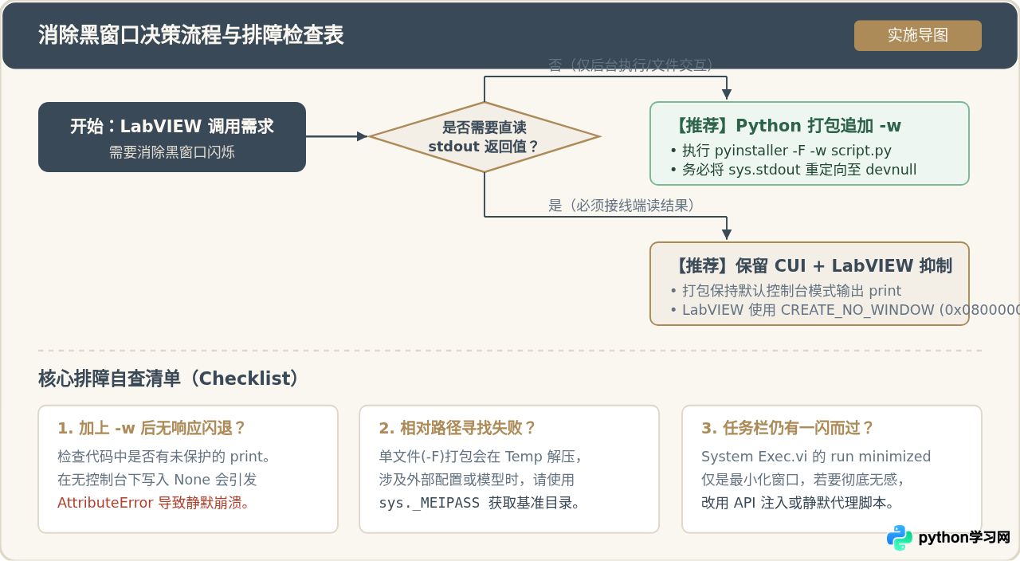The image size is (1020, 561).
Task: Click card title 1. 加上 -w 后无响应闪退？
Action: coord(152,429)
